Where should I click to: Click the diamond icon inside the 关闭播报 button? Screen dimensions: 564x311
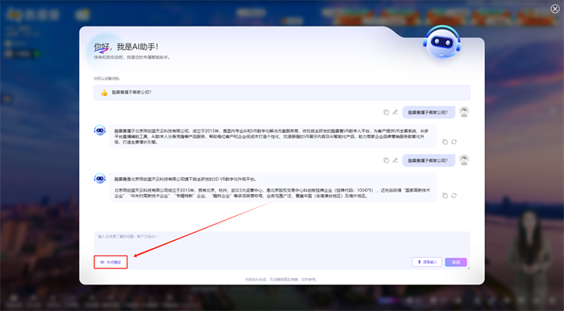point(102,262)
